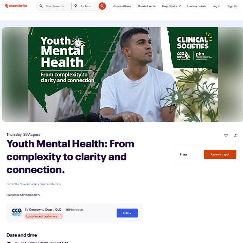The image size is (243, 243).
Task: Click the orange search button icon
Action: click(x=102, y=6)
